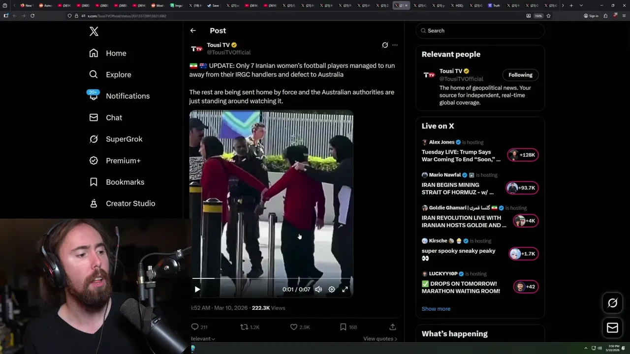Image resolution: width=630 pixels, height=354 pixels.
Task: Click browser back navigation arrow
Action: click(15, 16)
